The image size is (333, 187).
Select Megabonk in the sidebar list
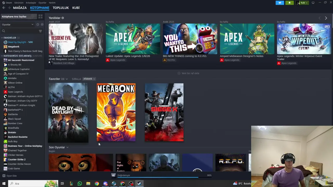point(14,47)
